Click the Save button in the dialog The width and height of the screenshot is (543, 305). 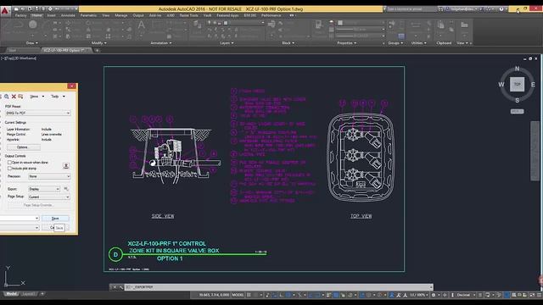pos(55,219)
